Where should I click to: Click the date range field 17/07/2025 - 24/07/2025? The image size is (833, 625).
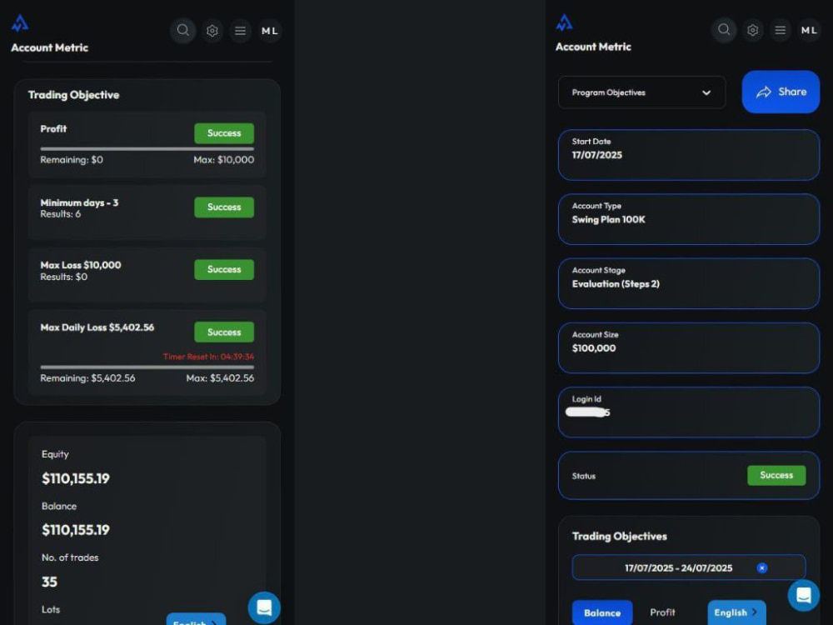[x=689, y=567]
